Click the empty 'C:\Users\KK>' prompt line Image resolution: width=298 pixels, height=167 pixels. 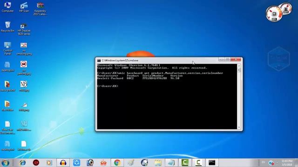pos(108,86)
